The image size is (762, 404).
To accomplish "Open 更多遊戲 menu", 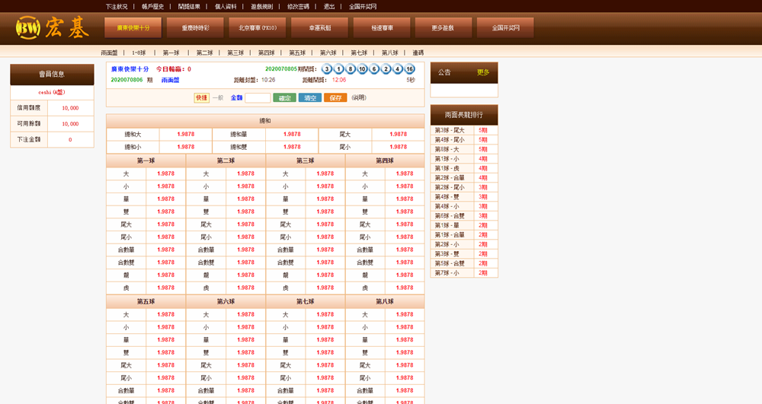I will (443, 28).
